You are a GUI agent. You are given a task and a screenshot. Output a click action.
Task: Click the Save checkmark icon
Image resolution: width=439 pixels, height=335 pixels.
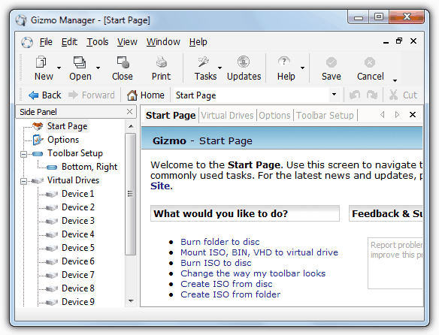[x=332, y=62]
